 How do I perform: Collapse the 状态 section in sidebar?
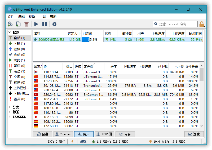pyautogui.click(x=10, y=33)
